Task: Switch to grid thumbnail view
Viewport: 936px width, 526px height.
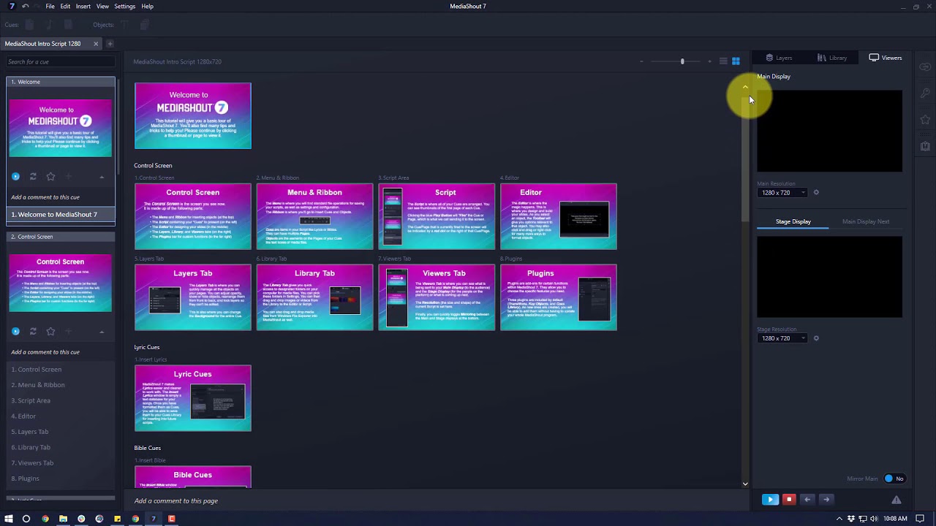Action: coord(736,61)
